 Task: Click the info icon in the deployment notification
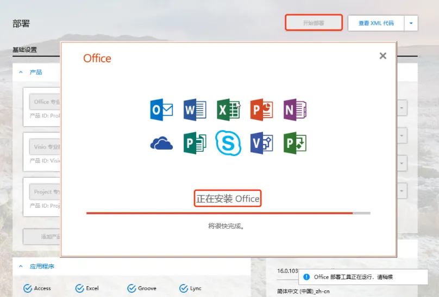coord(306,277)
